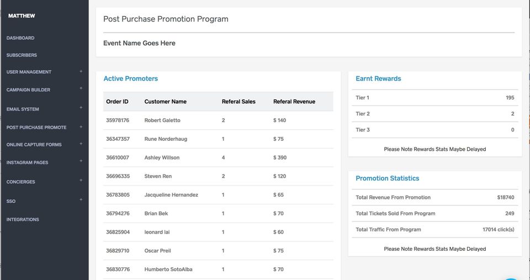Click the Promotion Statistics heading

(388, 178)
